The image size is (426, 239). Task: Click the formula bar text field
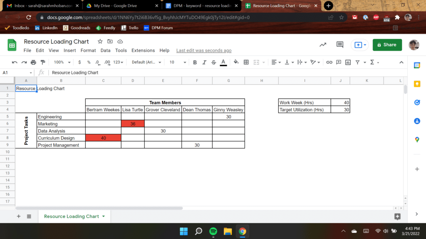[227, 73]
